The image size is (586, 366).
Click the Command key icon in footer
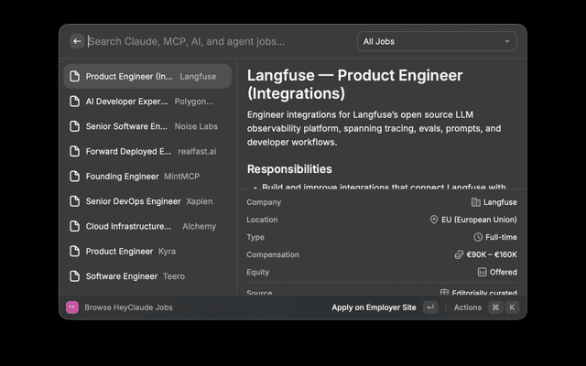point(495,307)
